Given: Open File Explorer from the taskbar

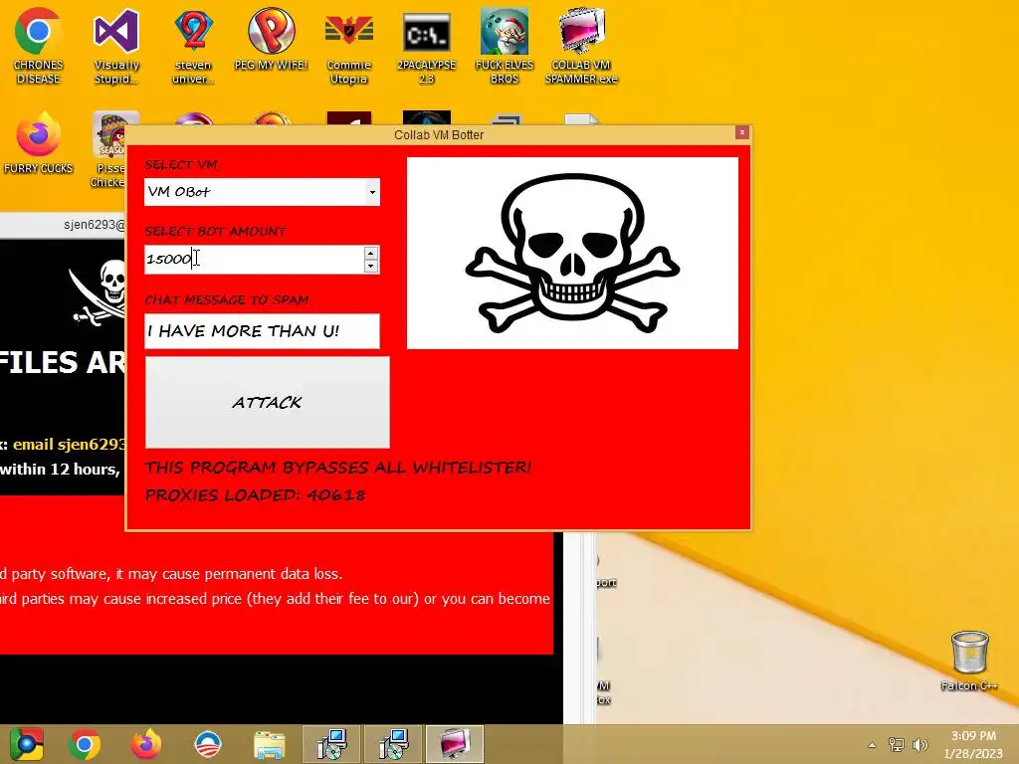Looking at the screenshot, I should (x=269, y=744).
